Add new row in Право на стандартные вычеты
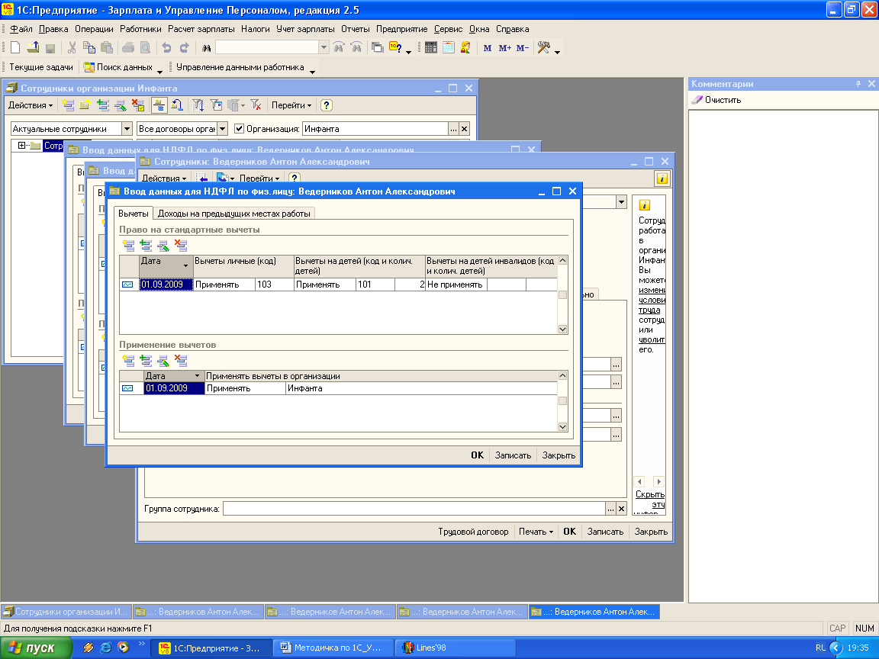Screen dimensions: 879x659 click(x=128, y=245)
